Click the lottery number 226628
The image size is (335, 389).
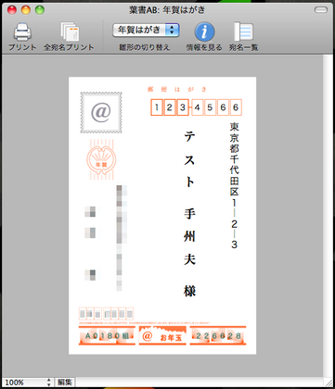(218, 335)
